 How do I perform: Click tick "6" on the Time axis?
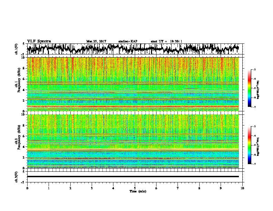(x=156, y=188)
